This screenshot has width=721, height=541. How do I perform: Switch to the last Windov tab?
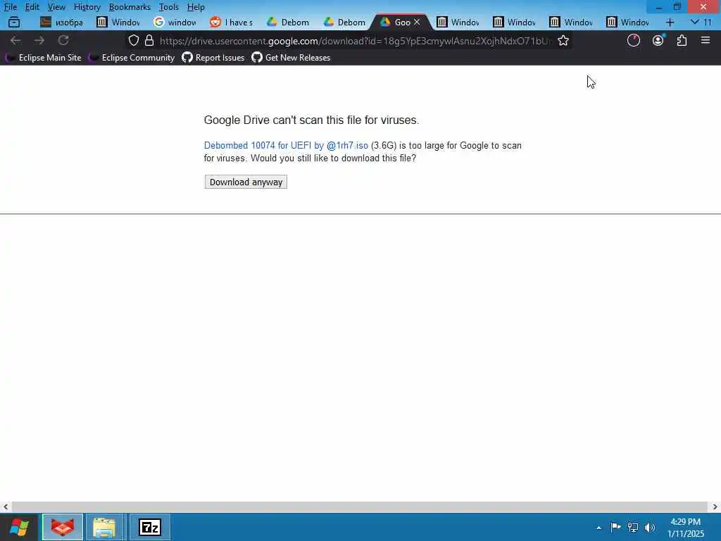[627, 22]
